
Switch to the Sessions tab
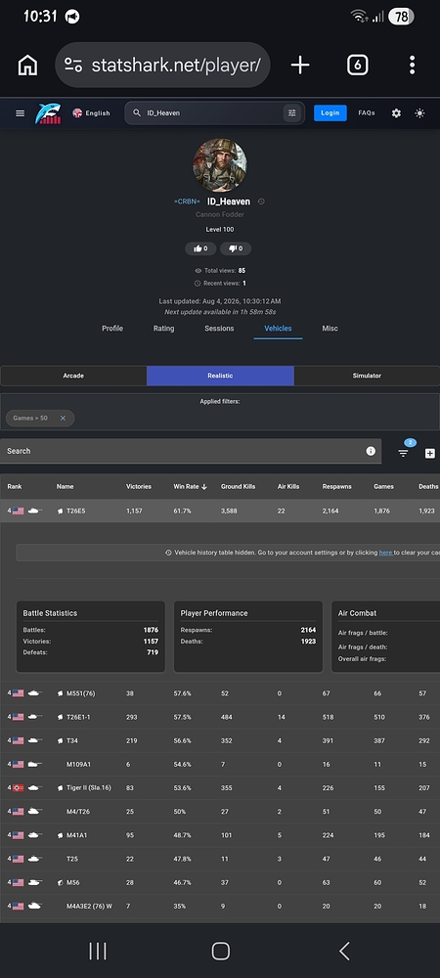point(219,328)
